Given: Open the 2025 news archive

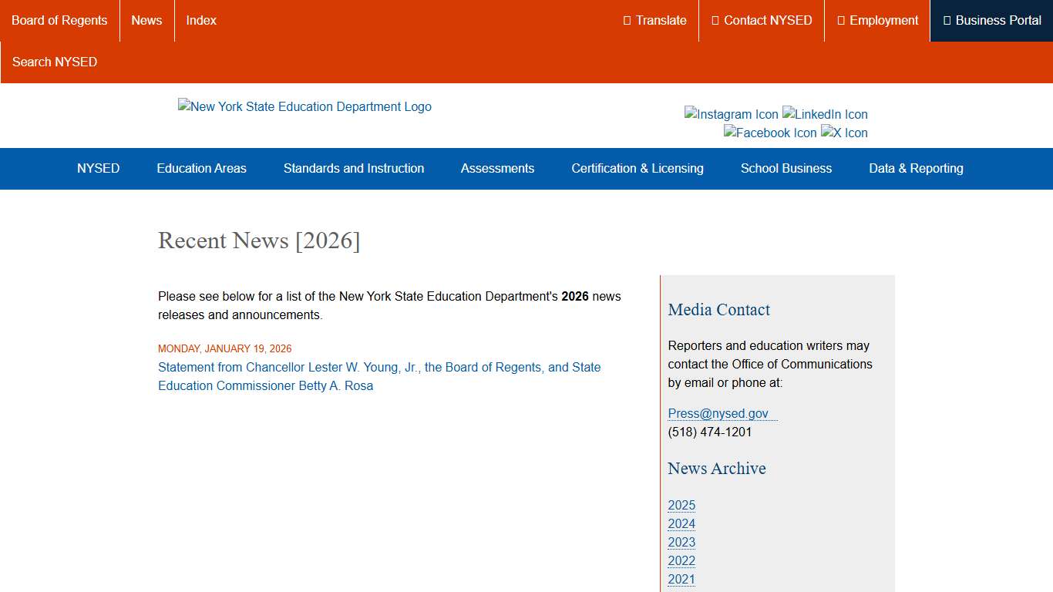Looking at the screenshot, I should pos(681,505).
